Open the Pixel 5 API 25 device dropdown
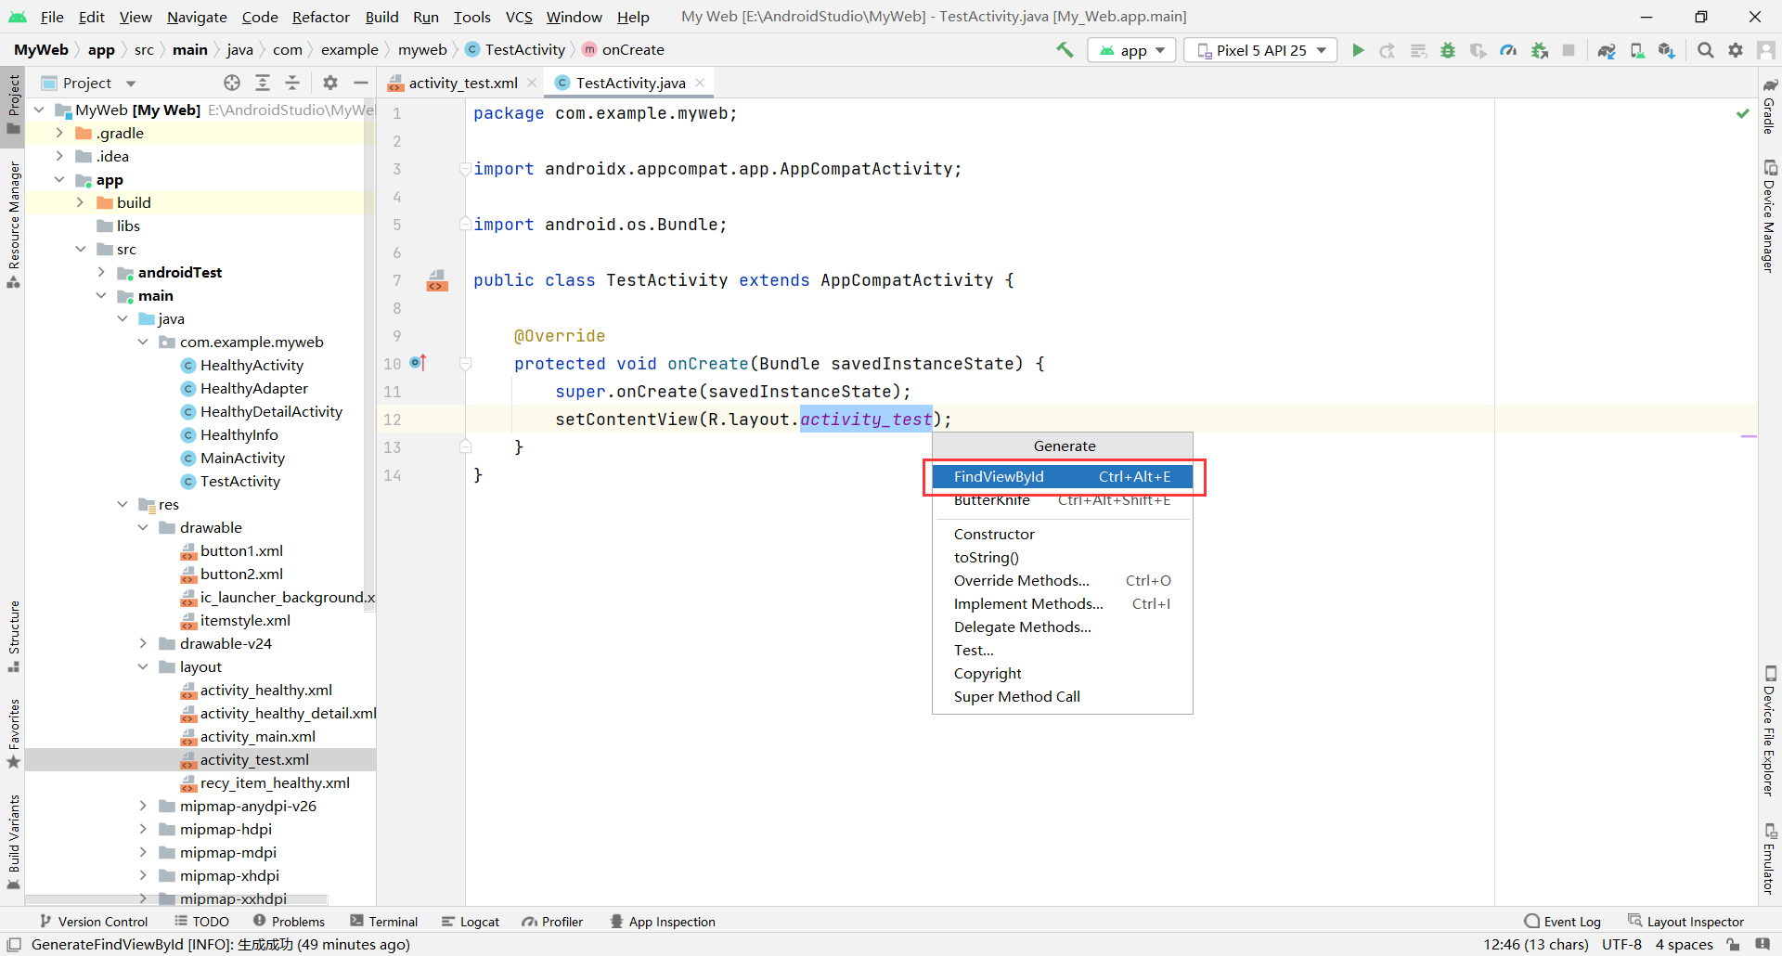 (1260, 50)
